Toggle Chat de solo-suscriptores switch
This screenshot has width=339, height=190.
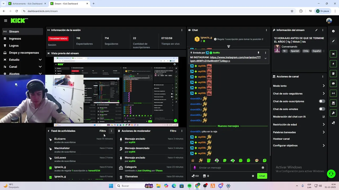point(322,101)
